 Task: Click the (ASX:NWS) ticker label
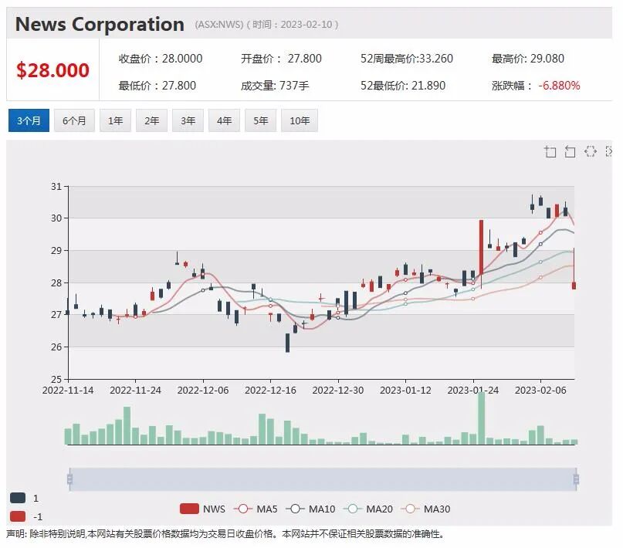point(219,25)
